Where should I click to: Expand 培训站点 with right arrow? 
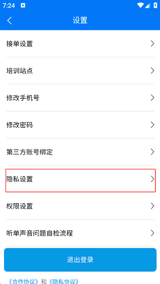tap(153, 71)
